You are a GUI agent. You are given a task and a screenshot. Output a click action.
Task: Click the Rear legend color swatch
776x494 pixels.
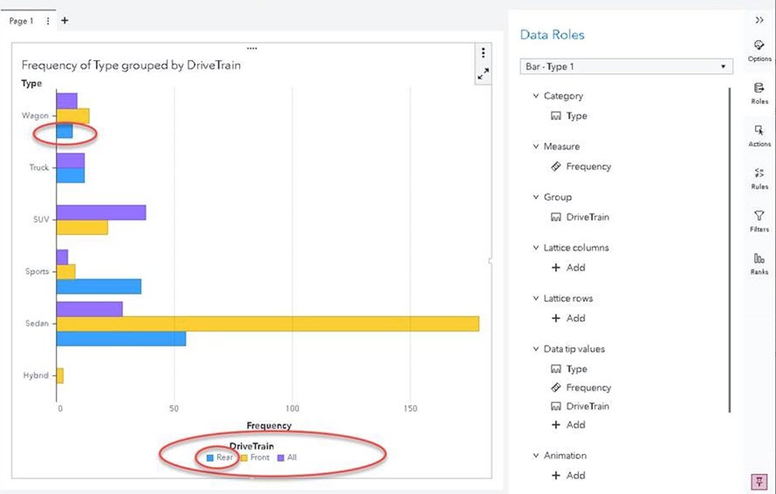point(209,458)
